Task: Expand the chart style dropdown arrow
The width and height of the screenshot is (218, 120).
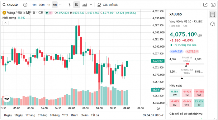Action: pyautogui.click(x=91, y=5)
